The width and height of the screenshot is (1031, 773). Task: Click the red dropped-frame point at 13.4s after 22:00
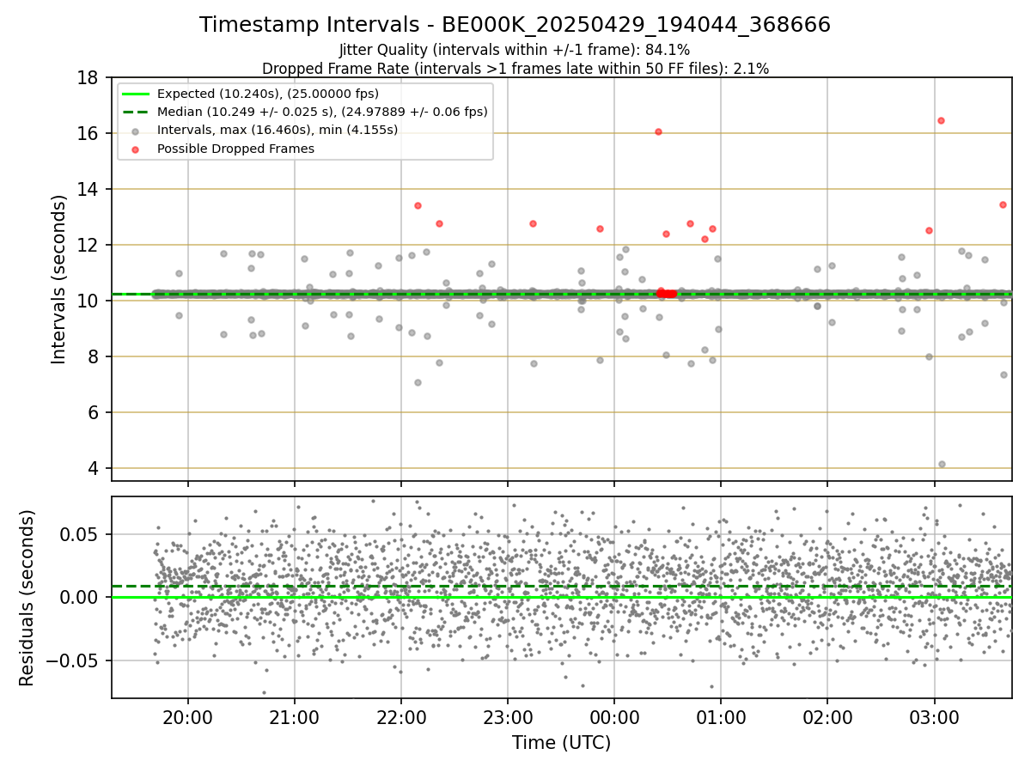[x=418, y=205]
